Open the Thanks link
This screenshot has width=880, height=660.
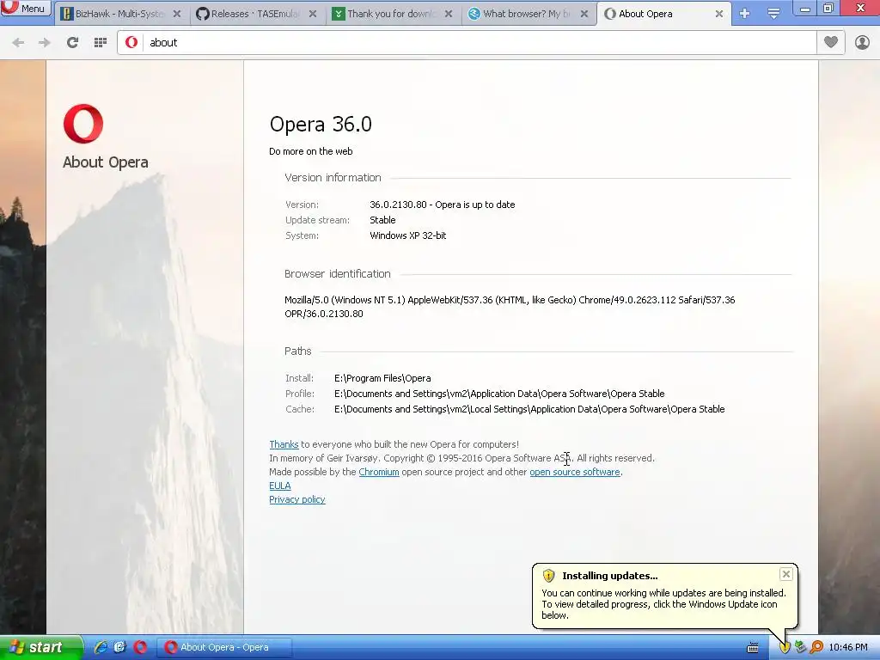[284, 444]
